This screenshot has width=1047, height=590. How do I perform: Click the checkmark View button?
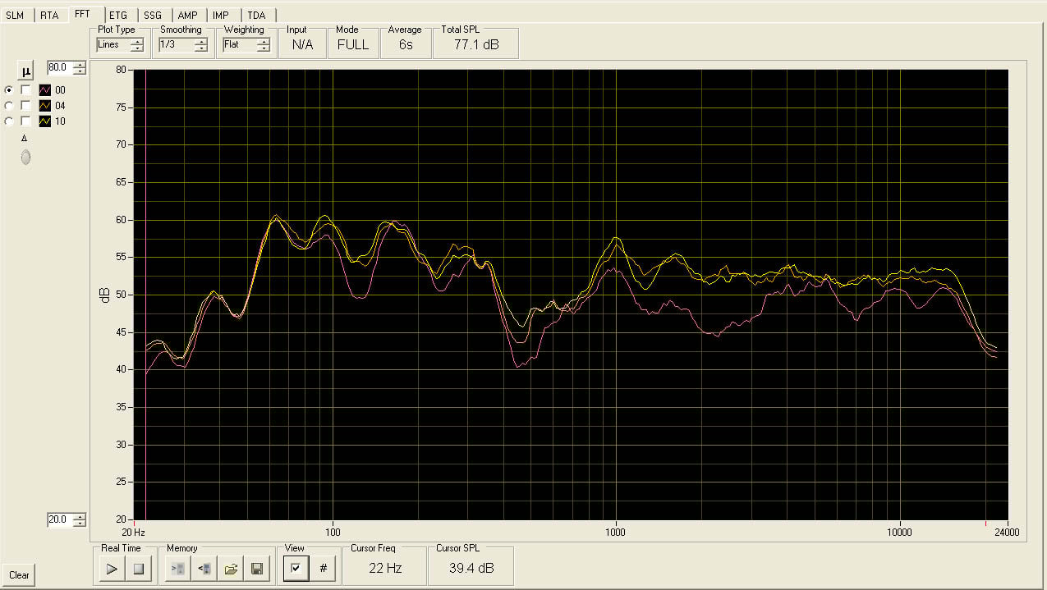point(296,568)
